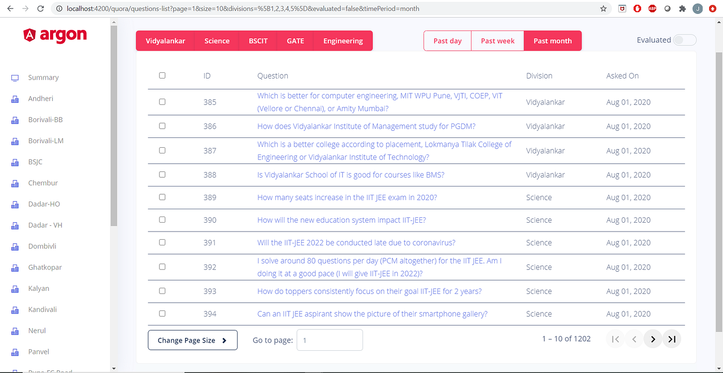
Task: Enable the Evaluated toggle switch
Action: (684, 39)
